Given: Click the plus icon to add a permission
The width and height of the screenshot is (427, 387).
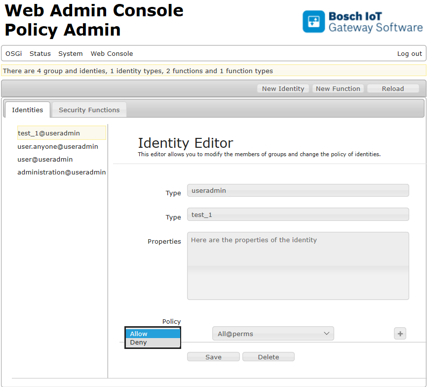Looking at the screenshot, I should click(400, 333).
